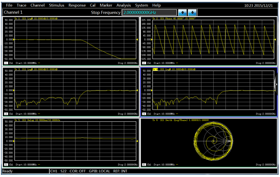Open the Channel menu

[x=37, y=5]
